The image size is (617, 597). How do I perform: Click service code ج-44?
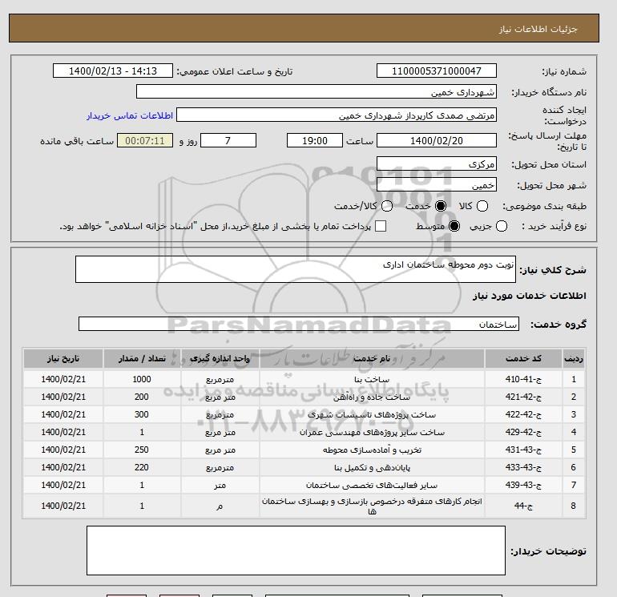coord(523,506)
